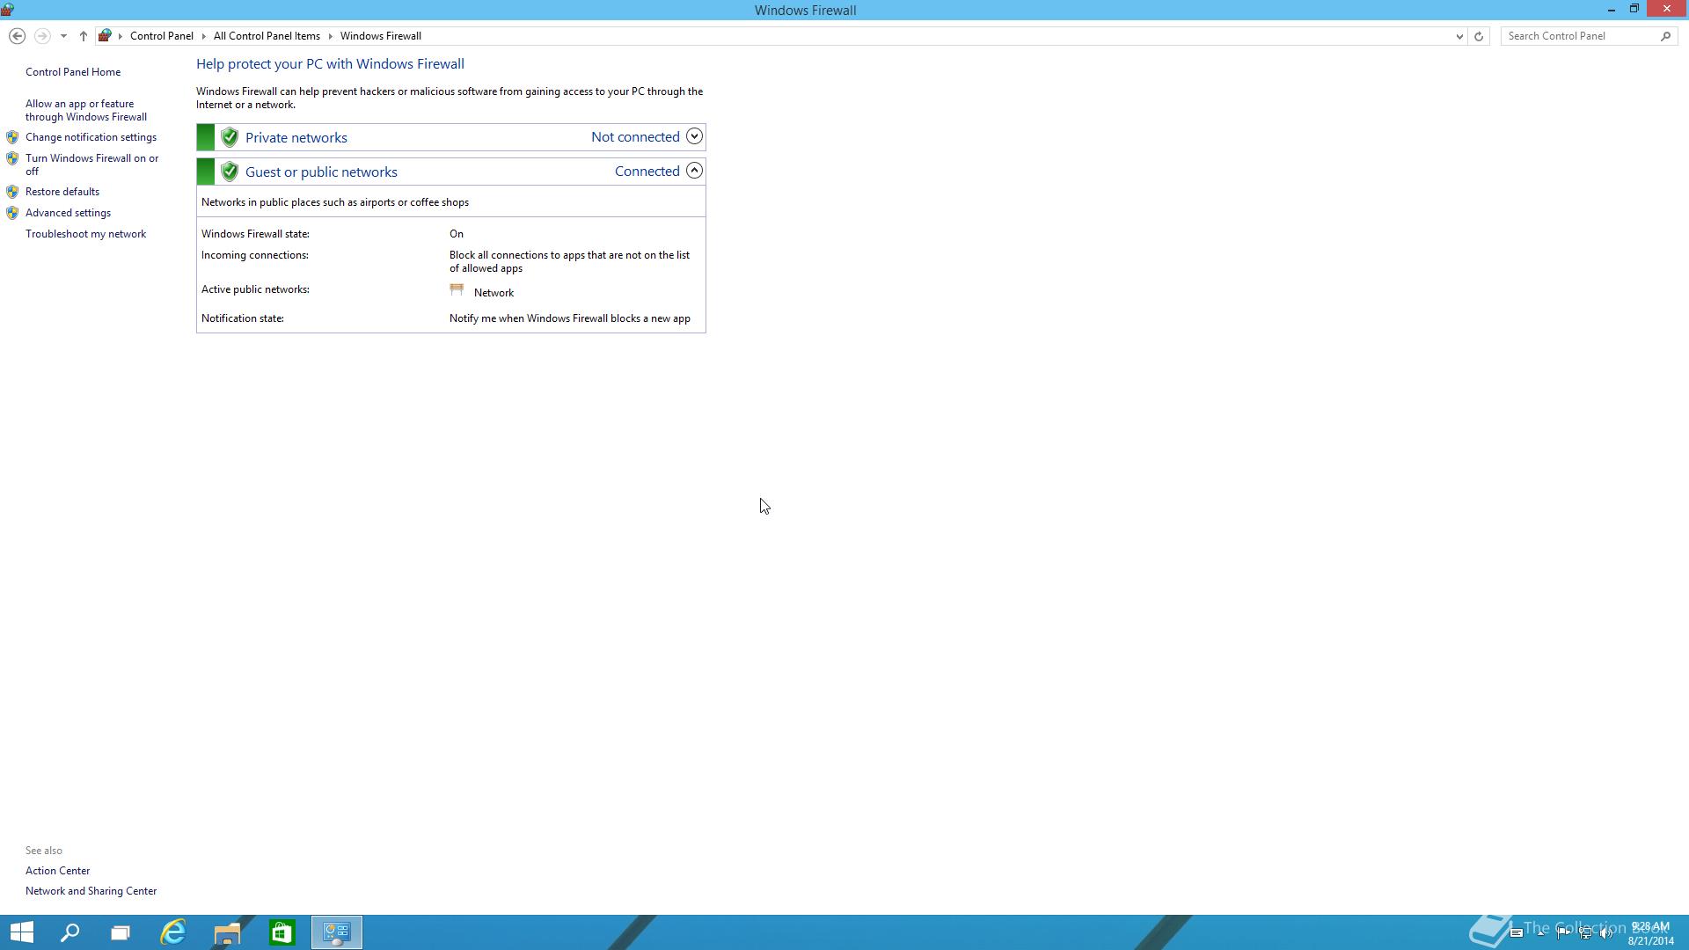Select Control Panel breadcrumb
The height and width of the screenshot is (950, 1689).
coord(162,36)
